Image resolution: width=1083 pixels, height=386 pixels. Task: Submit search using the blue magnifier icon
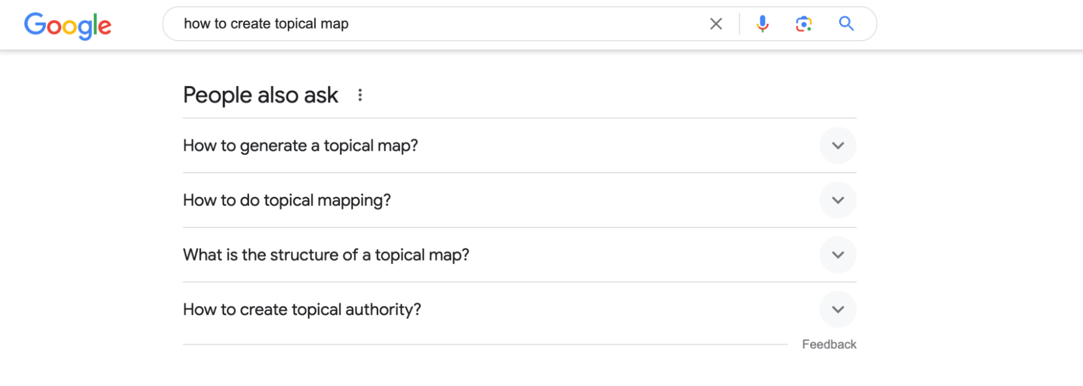pyautogui.click(x=846, y=24)
